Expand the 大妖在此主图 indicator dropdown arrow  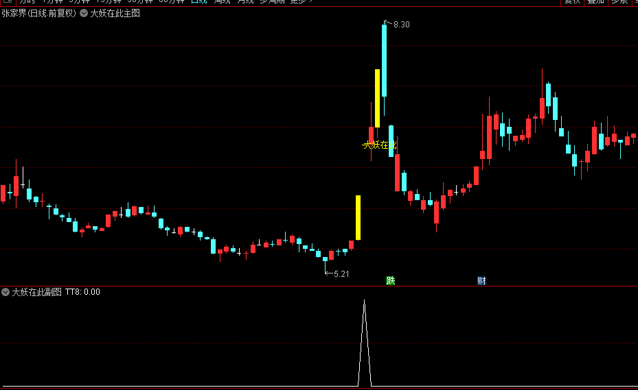click(84, 14)
